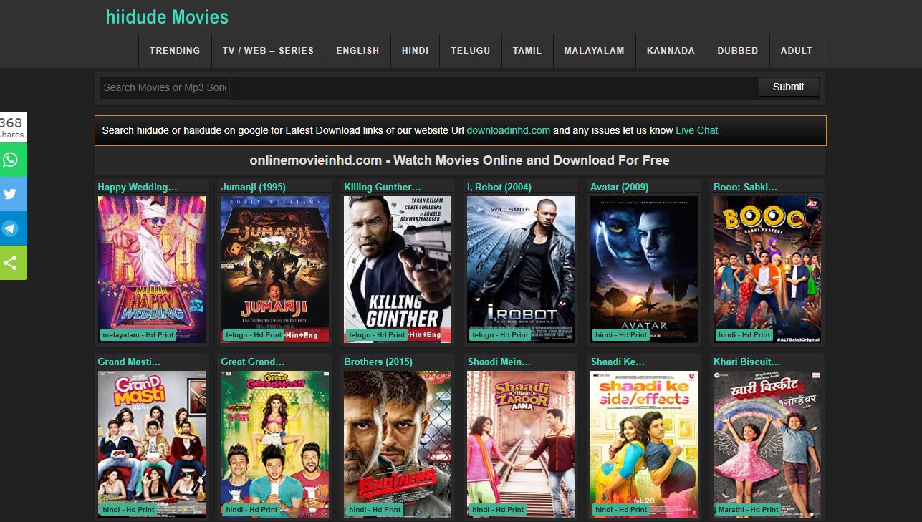Open the Booo: Sabki title link

(746, 187)
